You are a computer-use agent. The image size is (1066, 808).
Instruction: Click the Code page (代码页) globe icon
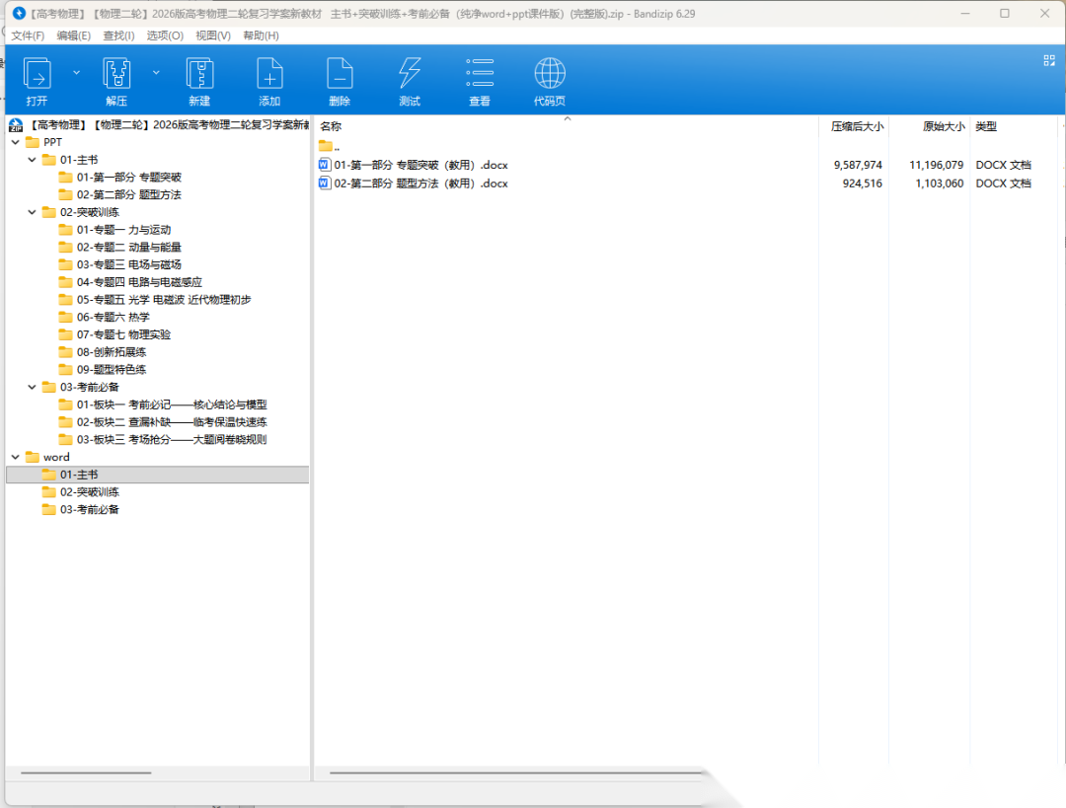click(x=550, y=75)
